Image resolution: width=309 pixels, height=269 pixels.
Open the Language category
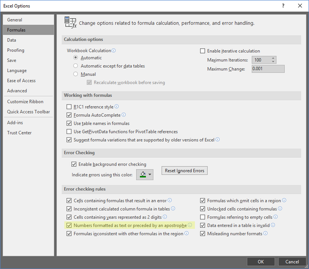28,70
